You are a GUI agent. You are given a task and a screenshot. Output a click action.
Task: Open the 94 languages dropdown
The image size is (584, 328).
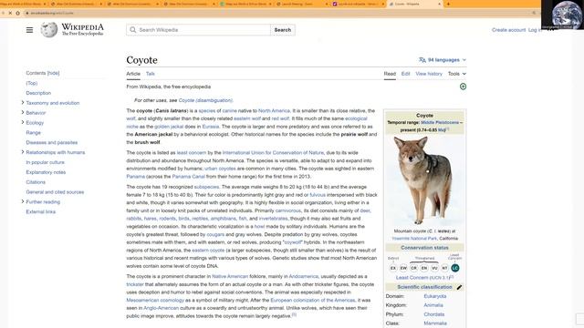click(x=443, y=60)
